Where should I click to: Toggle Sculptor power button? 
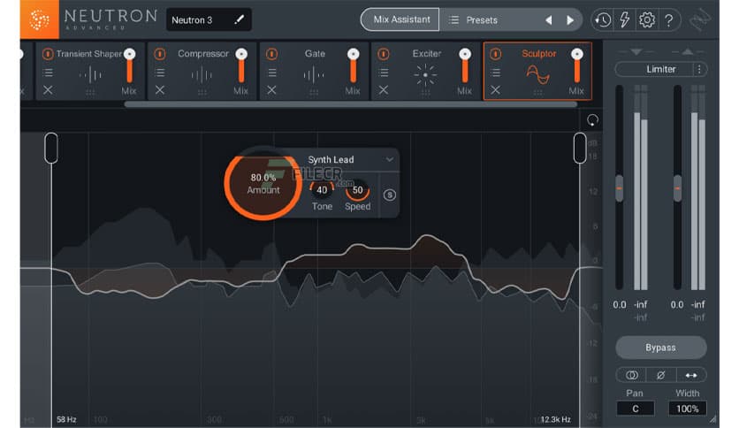pos(495,54)
